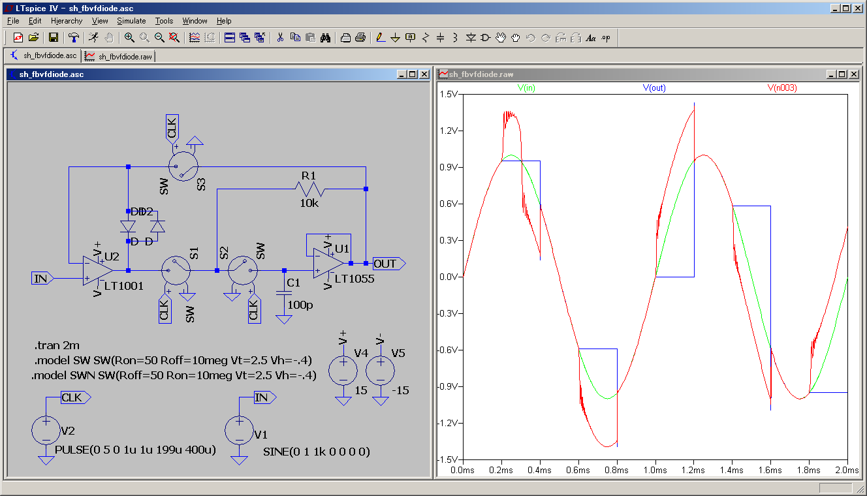Switch to the sh_fbvfdiode.raw tab
This screenshot has height=496, width=867.
tap(119, 57)
